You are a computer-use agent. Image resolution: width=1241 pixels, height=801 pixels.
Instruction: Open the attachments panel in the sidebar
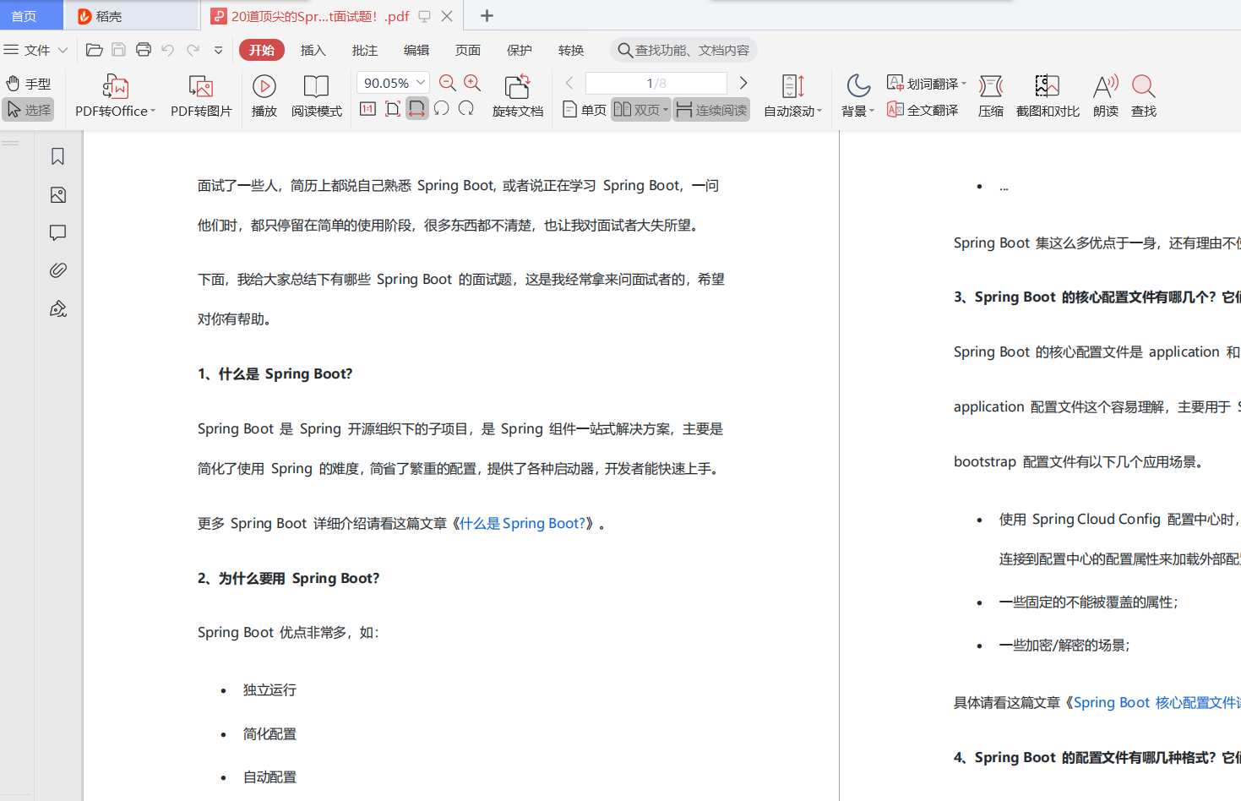pyautogui.click(x=57, y=270)
